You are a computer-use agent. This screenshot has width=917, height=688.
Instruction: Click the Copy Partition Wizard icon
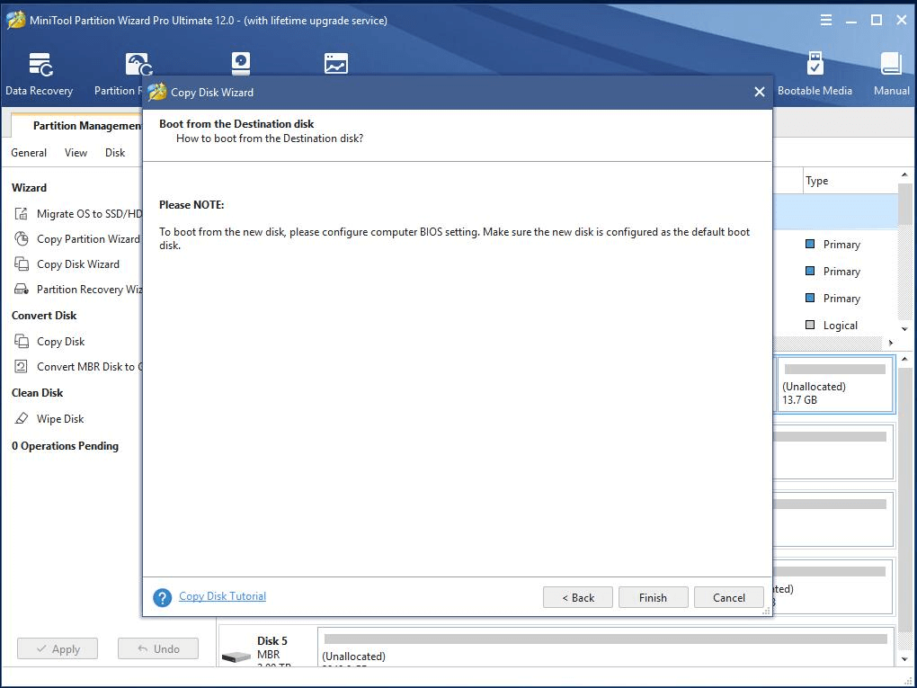click(21, 238)
